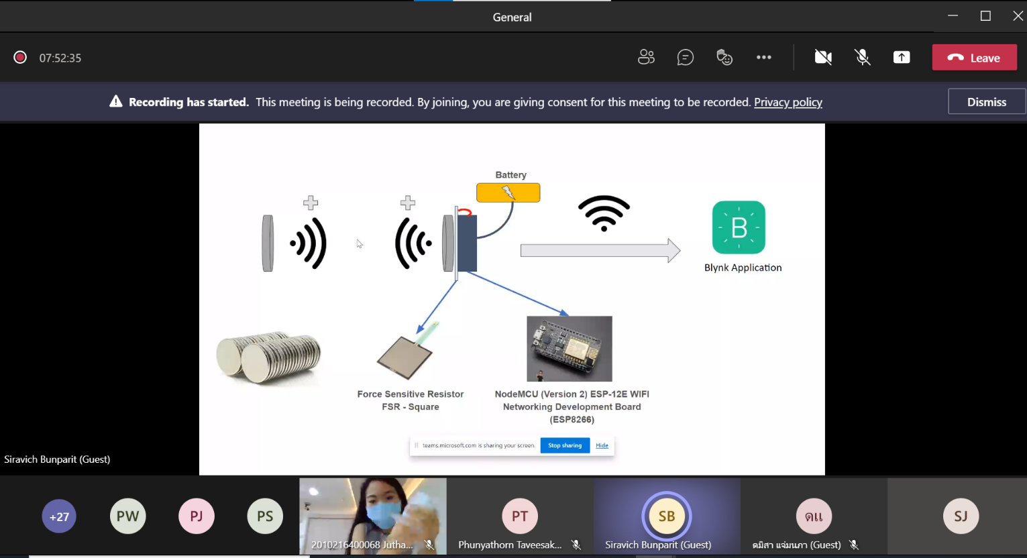Show the participants panel
This screenshot has width=1027, height=558.
pyautogui.click(x=646, y=58)
